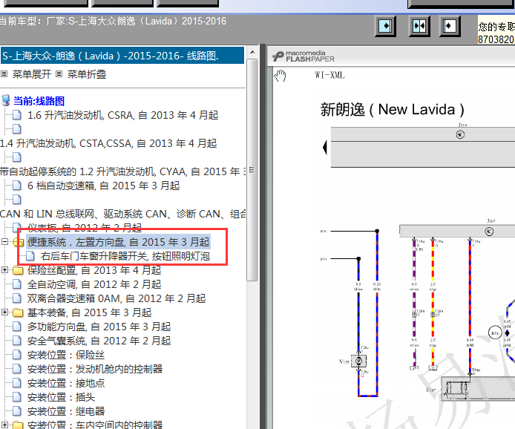Click the 当前车型 vehicle info text
The width and height of the screenshot is (515, 429).
click(113, 22)
